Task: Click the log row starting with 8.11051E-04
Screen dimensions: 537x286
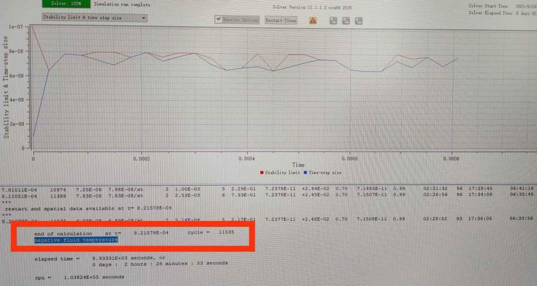Action: 267,195
